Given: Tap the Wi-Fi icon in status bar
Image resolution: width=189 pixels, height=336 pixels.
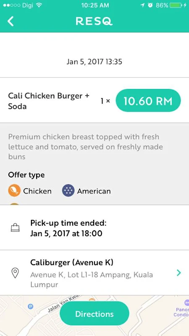Looking at the screenshot, I should [39, 5].
